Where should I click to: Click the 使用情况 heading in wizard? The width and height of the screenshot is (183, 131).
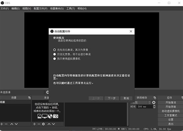[x=59, y=38]
